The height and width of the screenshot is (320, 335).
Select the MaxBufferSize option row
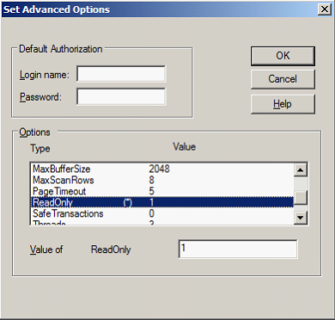click(161, 169)
